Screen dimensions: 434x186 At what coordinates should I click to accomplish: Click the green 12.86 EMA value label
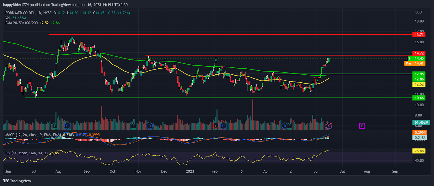[419, 79]
